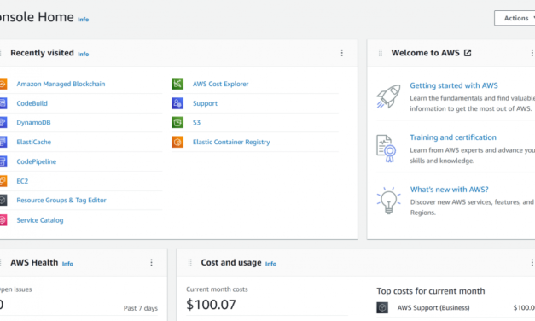Grab the Welcome to AWS widget drag handle
Image resolution: width=535 pixels, height=321 pixels.
coord(380,53)
